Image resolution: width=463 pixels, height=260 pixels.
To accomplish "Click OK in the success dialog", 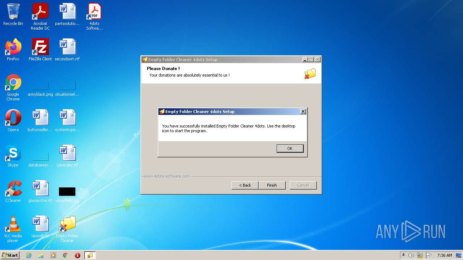I will coord(290,148).
